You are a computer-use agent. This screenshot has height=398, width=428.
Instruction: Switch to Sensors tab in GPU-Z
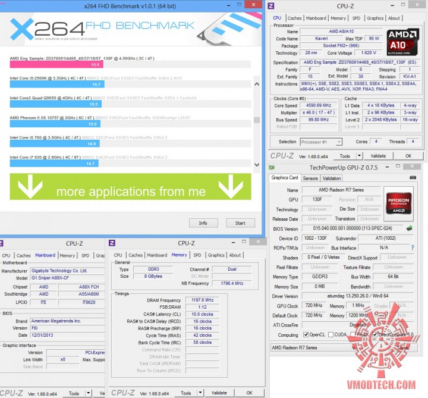[x=310, y=178]
